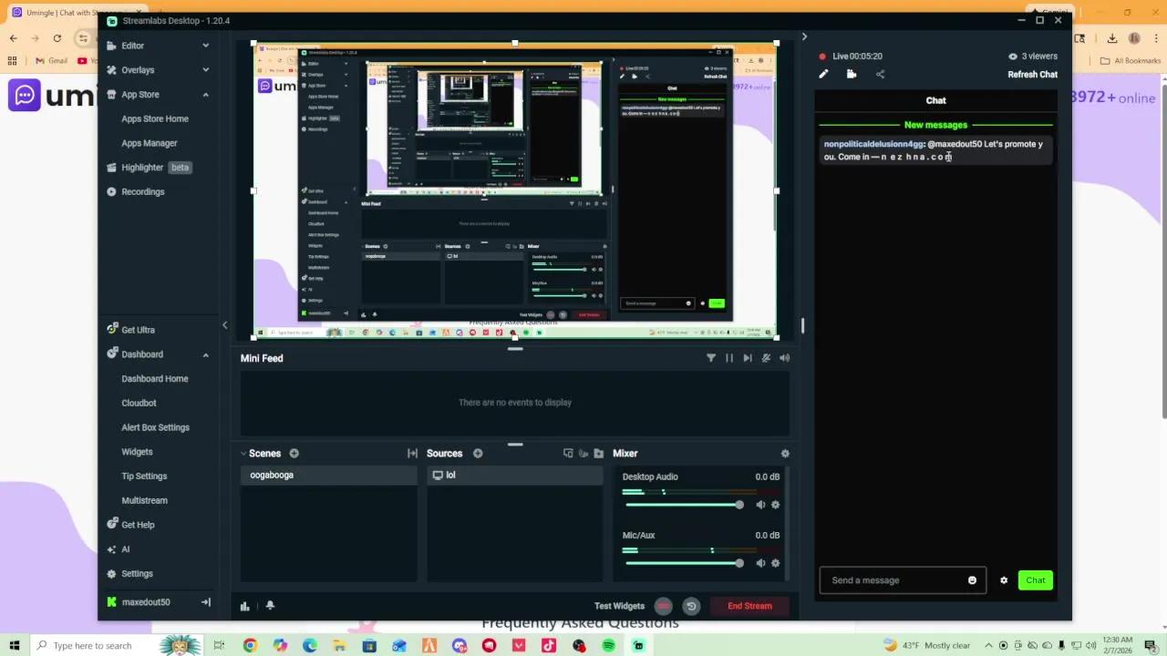The height and width of the screenshot is (656, 1167).
Task: Open Google Chrome from the taskbar
Action: (x=250, y=645)
